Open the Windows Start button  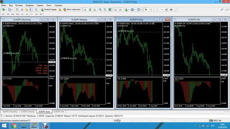pos(4,126)
